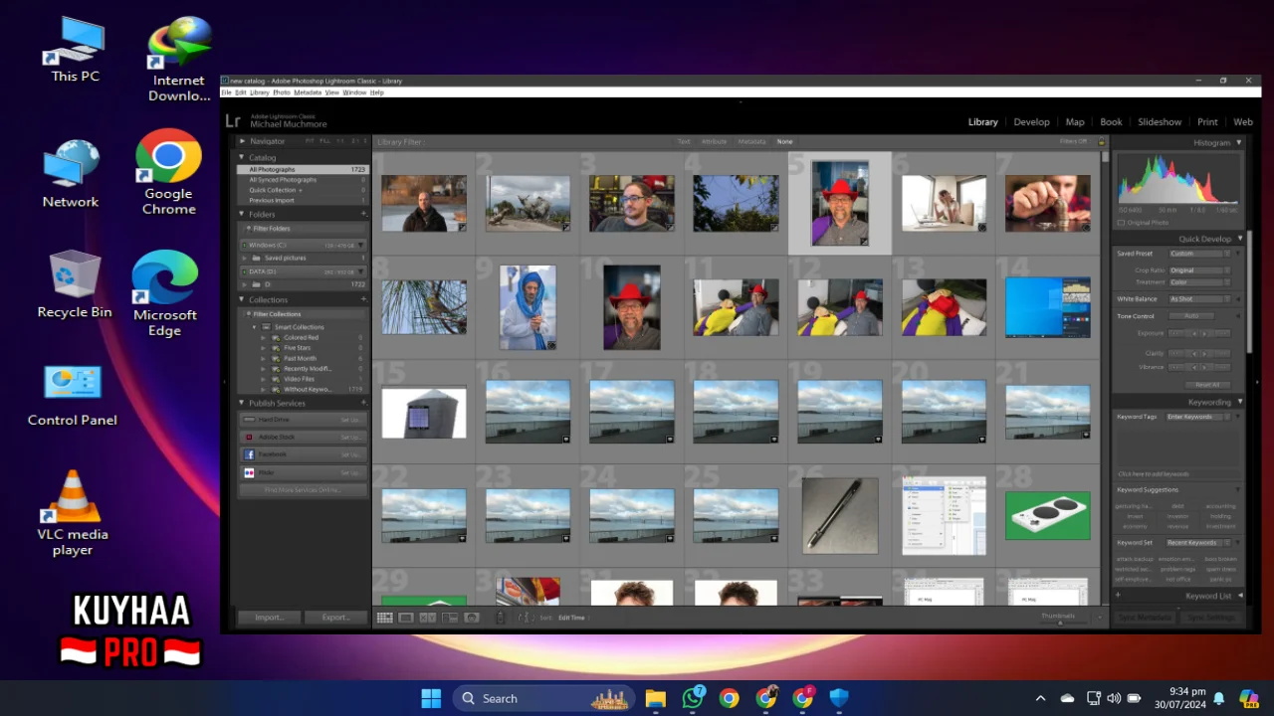Create new collection with Collections plus icon

pos(363,299)
